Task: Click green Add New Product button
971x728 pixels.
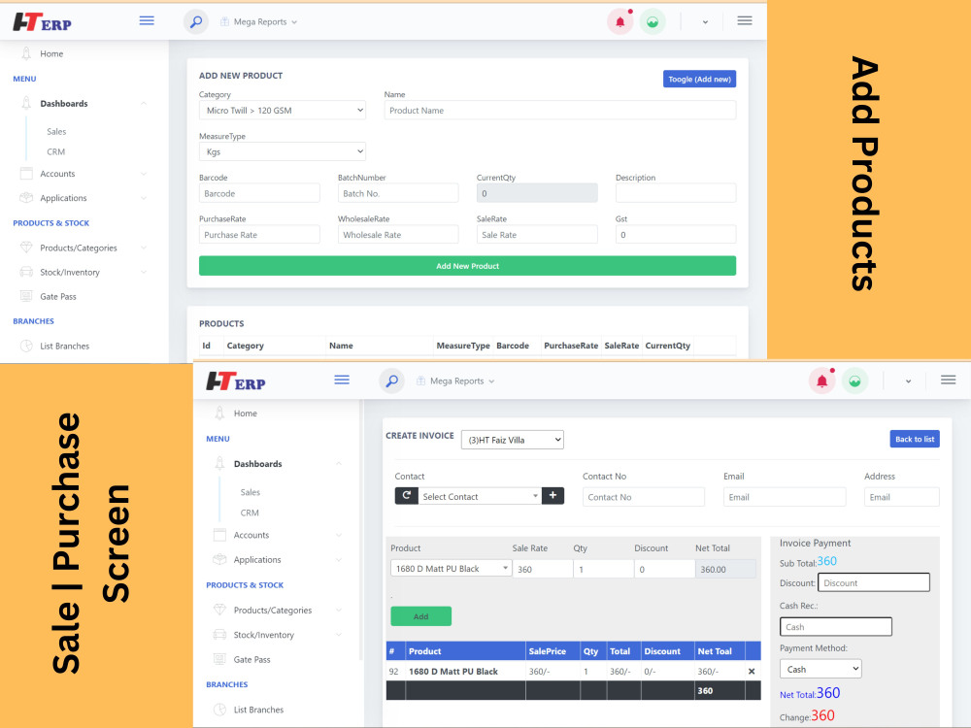Action: pyautogui.click(x=468, y=266)
